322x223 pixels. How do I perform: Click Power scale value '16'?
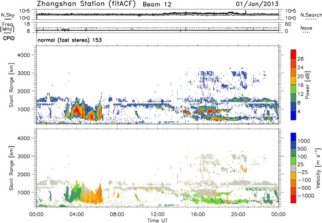(x=300, y=85)
